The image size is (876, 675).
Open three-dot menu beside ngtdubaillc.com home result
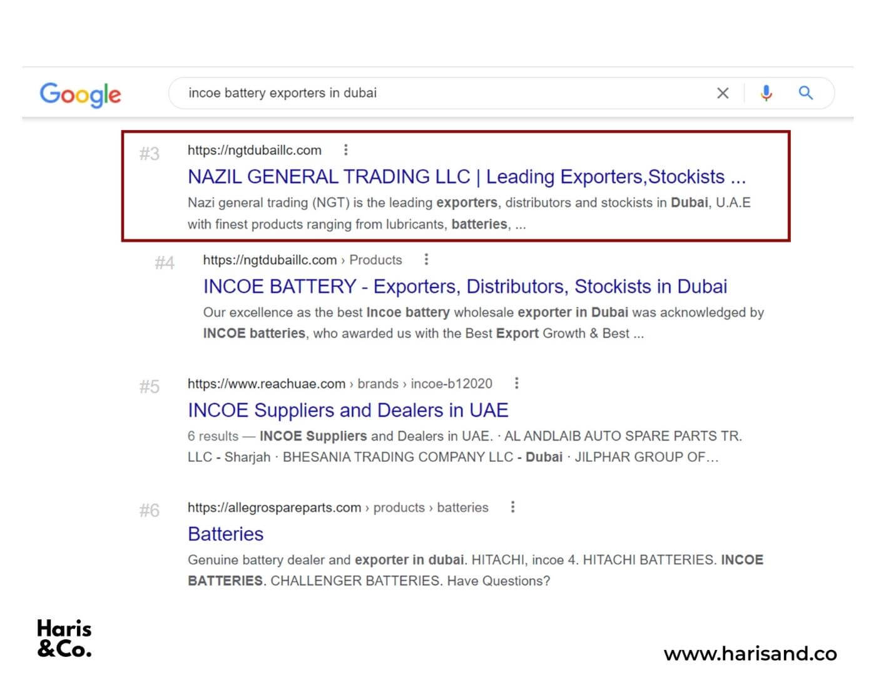click(346, 150)
